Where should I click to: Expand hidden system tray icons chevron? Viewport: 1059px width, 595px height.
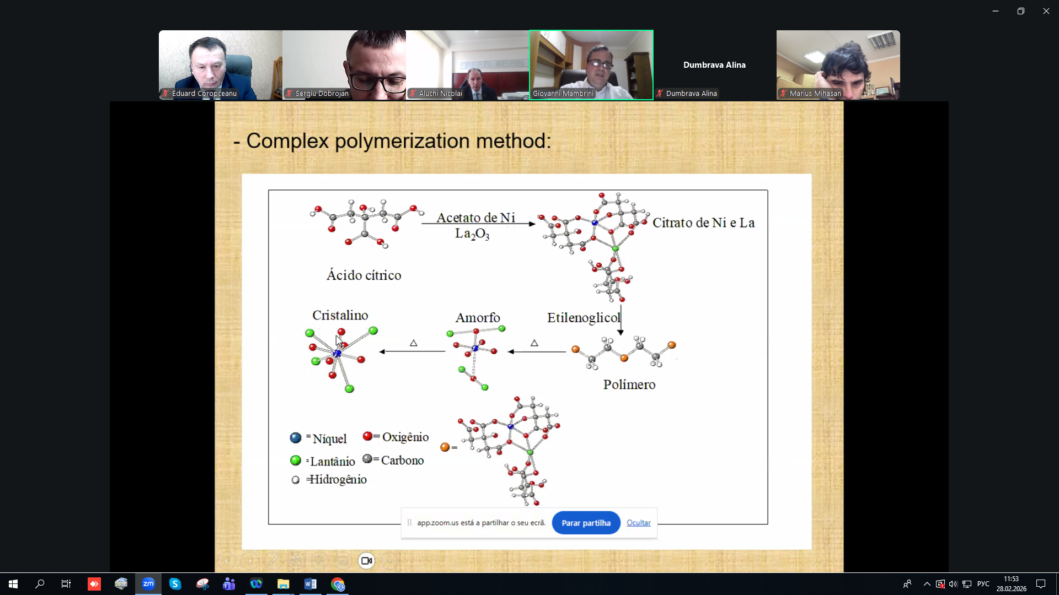[927, 584]
